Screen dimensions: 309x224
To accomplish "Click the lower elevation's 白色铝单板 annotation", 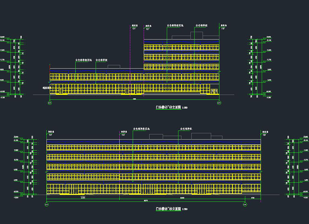I will pyautogui.click(x=186, y=129).
